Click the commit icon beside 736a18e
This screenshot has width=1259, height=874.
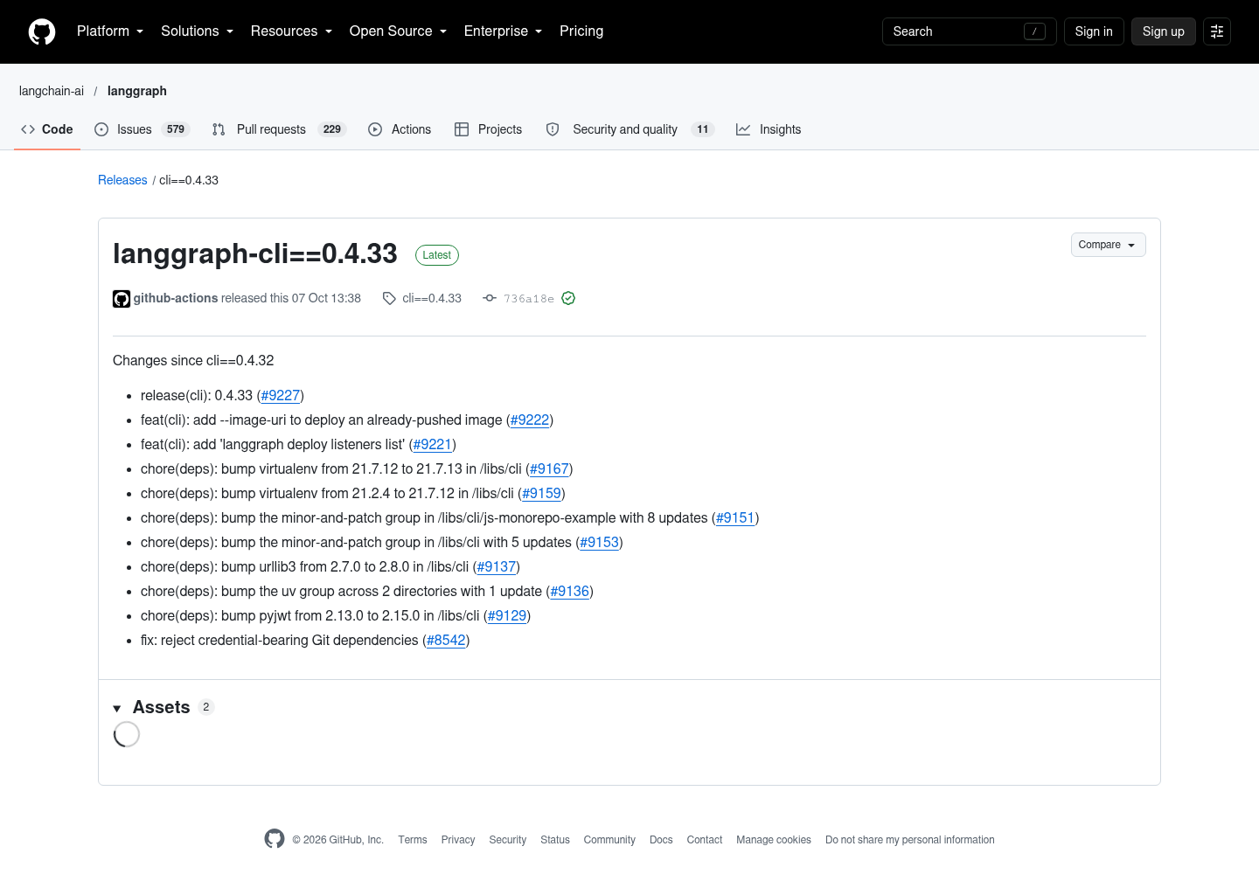(x=490, y=298)
